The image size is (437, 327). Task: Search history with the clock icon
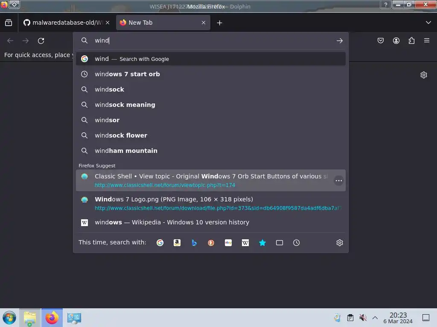coord(296,243)
